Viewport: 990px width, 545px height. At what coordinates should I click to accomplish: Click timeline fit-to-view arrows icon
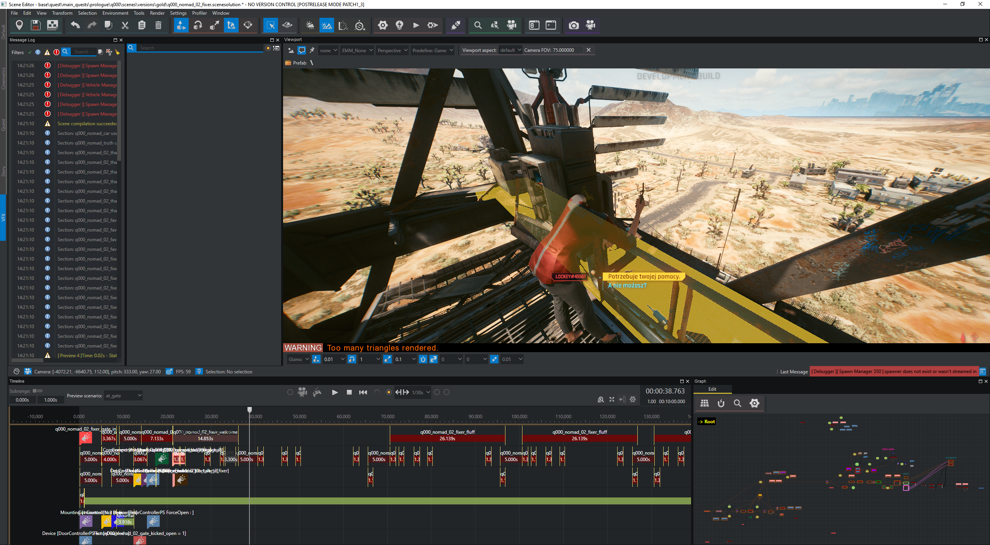coord(611,399)
